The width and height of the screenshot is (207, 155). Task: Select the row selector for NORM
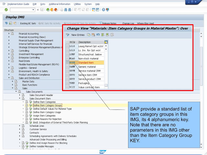(67, 63)
